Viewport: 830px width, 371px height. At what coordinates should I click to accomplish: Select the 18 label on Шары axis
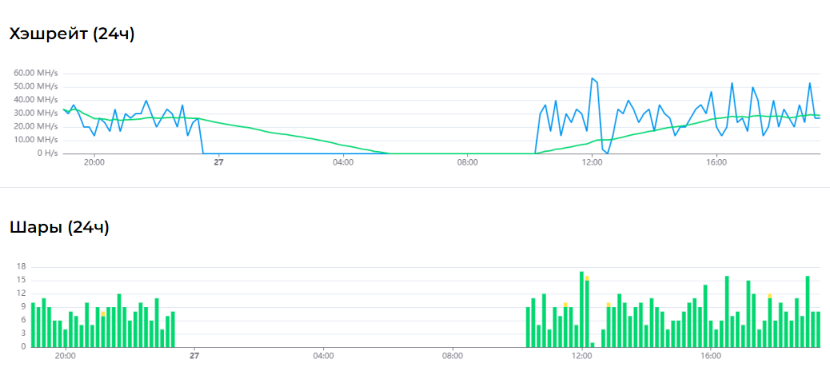click(22, 267)
